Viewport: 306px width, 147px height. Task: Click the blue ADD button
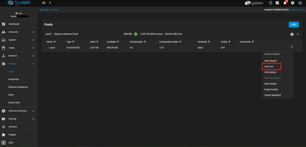[294, 24]
